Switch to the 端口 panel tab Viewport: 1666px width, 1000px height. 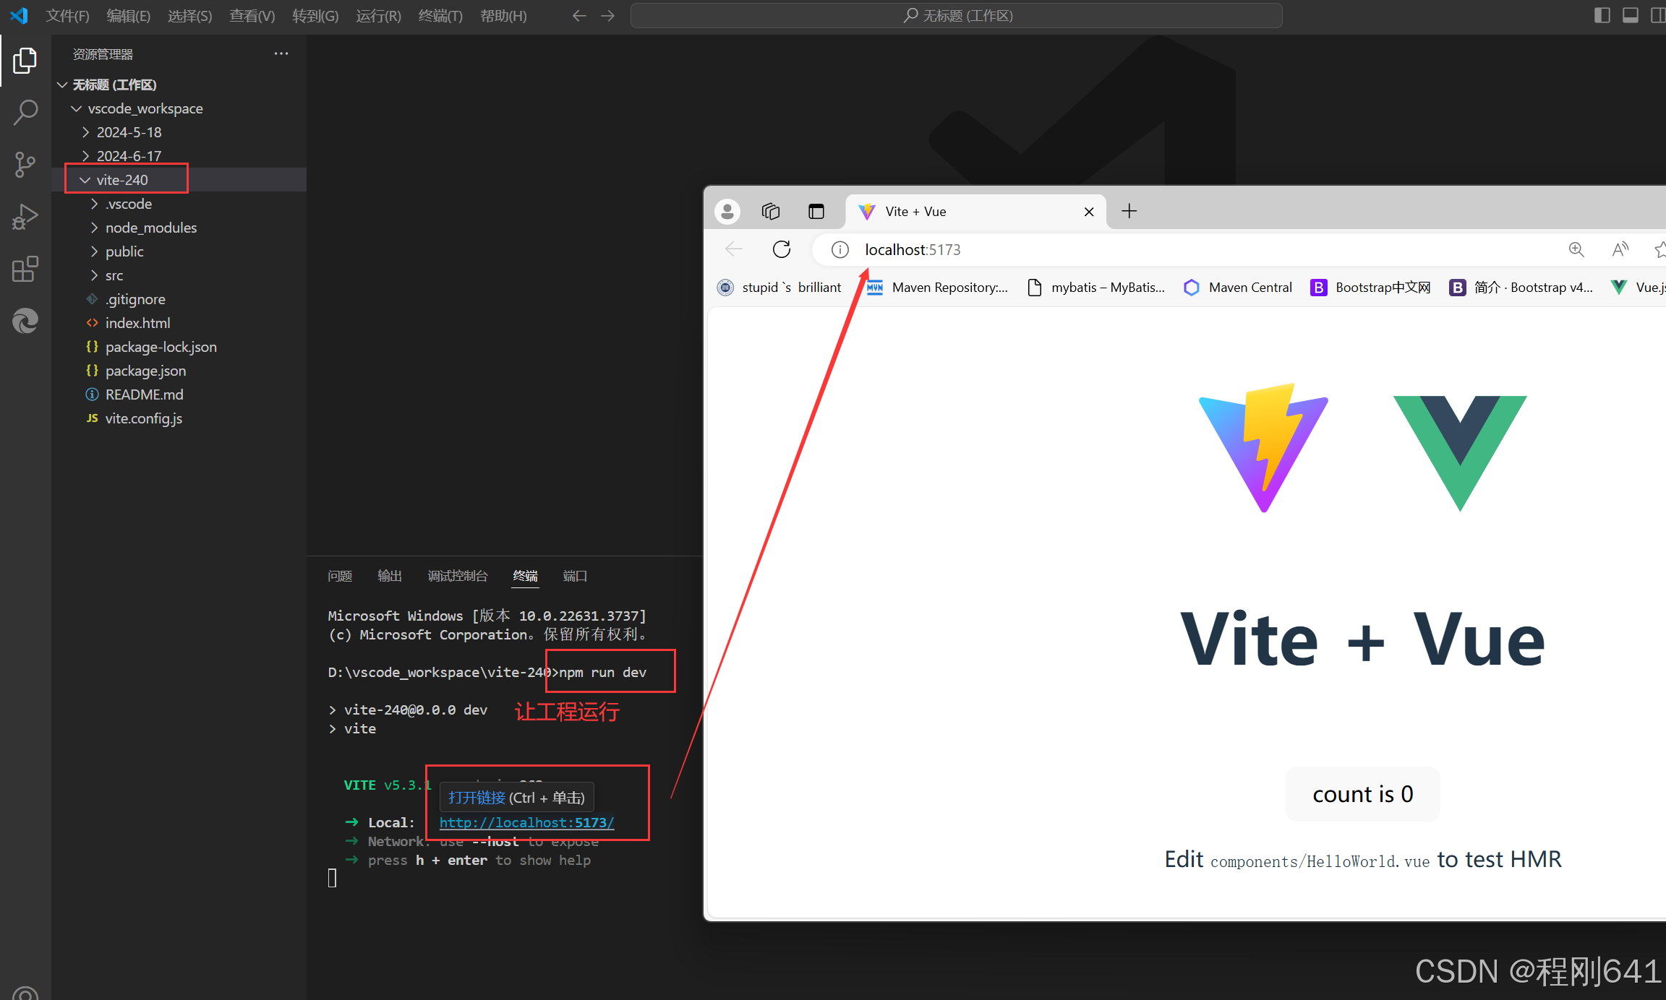575,576
